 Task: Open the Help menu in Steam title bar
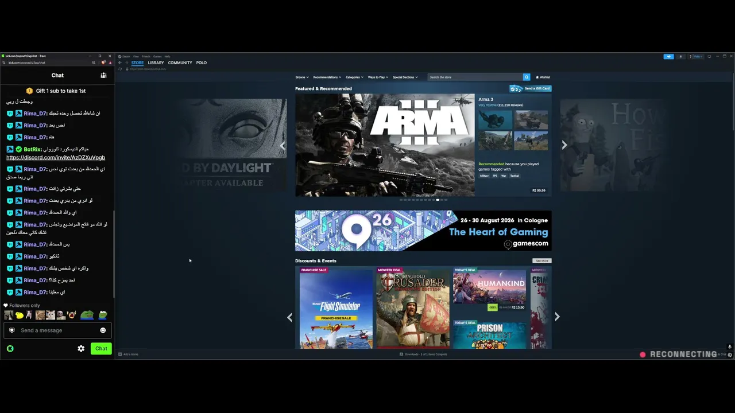[x=167, y=56]
